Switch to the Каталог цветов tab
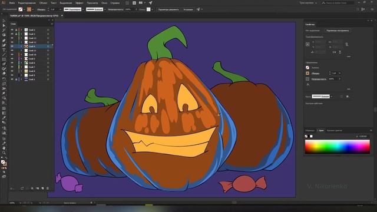377x212 pixels. pyautogui.click(x=335, y=131)
